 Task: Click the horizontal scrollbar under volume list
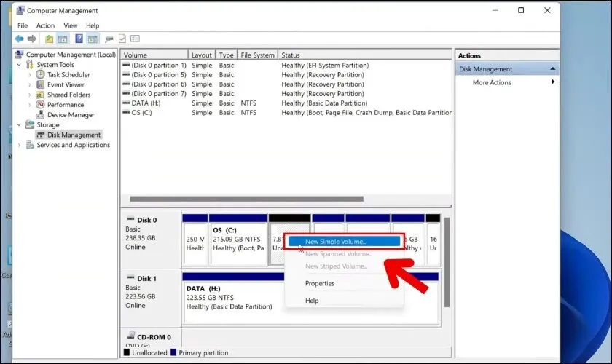point(246,199)
